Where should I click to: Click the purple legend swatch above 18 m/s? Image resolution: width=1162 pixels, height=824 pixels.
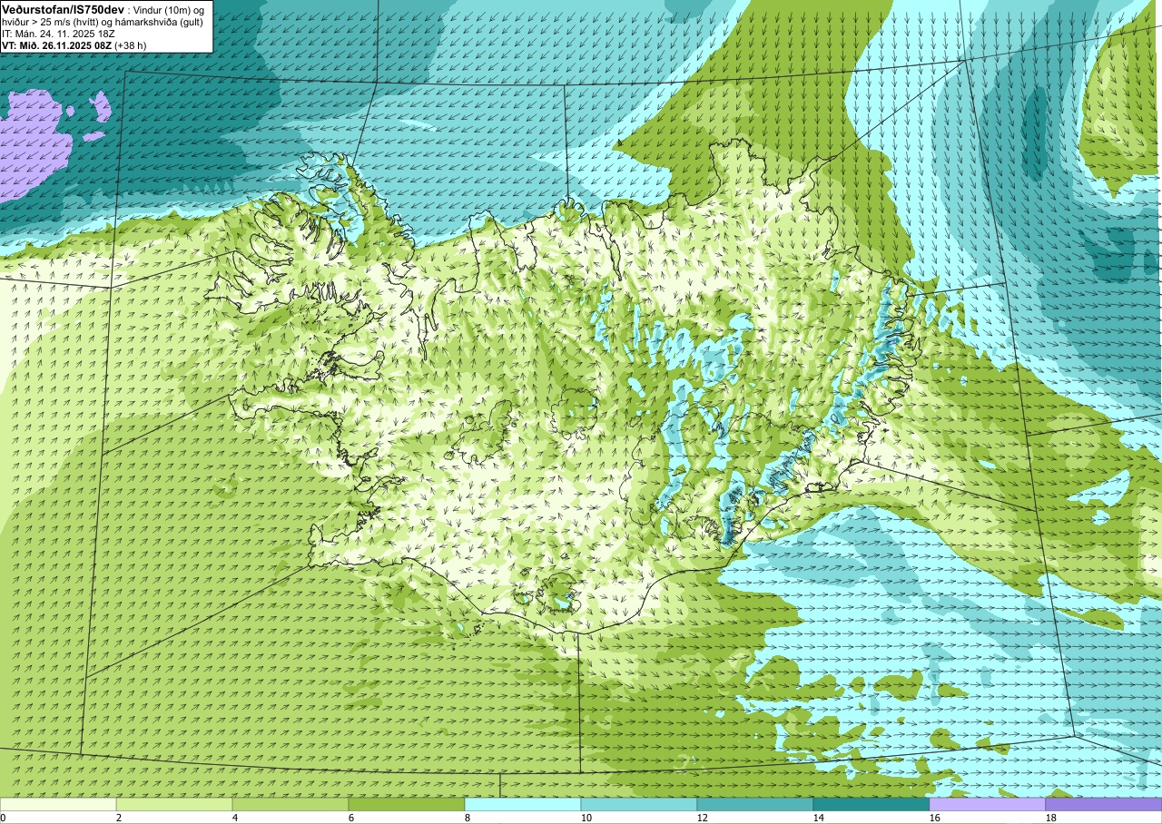(1104, 804)
